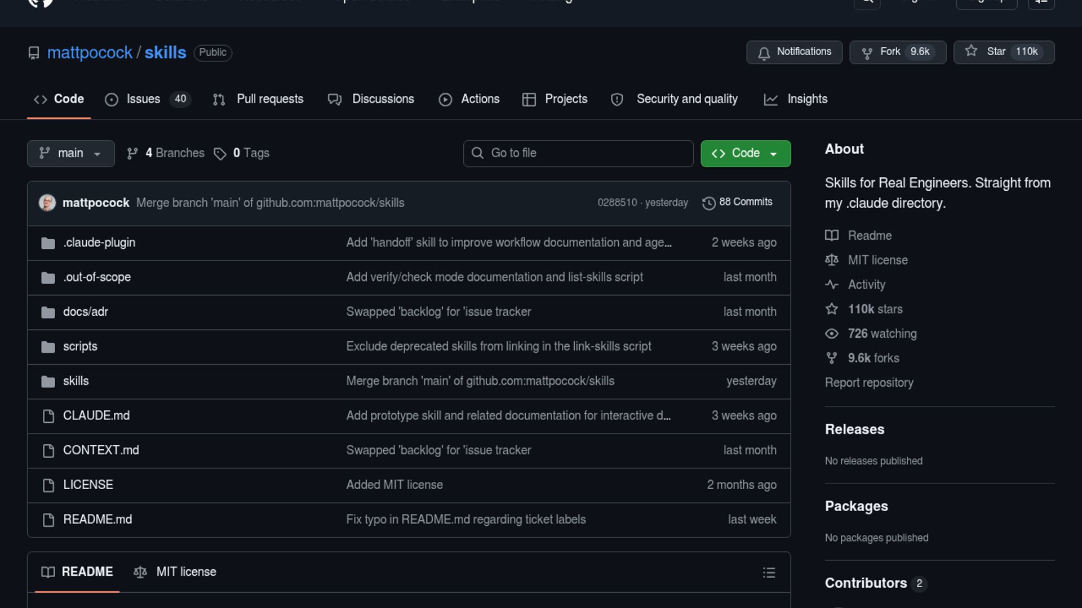1082x608 pixels.
Task: Open the mattpocock owner profile link
Action: [x=90, y=52]
